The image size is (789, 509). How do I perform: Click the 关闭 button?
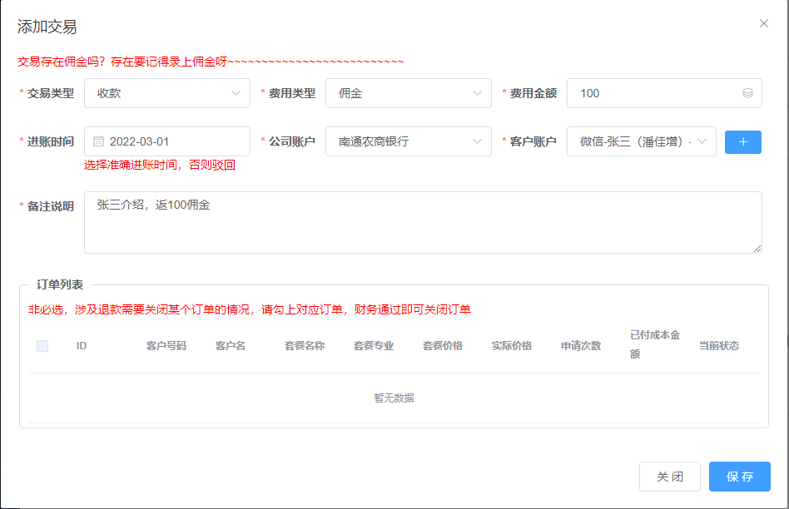pyautogui.click(x=669, y=477)
